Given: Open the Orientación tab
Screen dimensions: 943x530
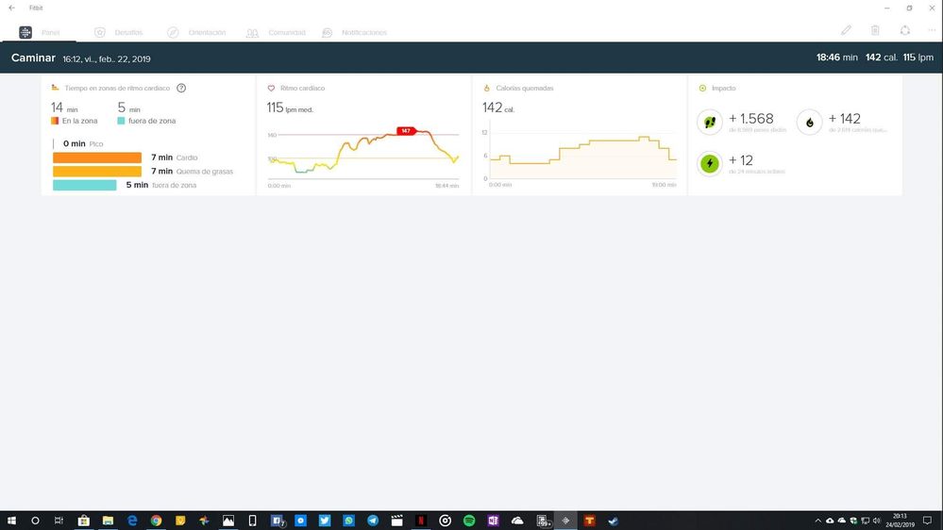Looking at the screenshot, I should (x=196, y=32).
